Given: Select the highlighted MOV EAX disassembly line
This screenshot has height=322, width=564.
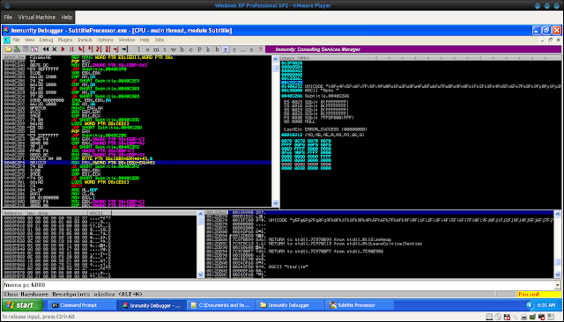Looking at the screenshot, I should [x=137, y=163].
